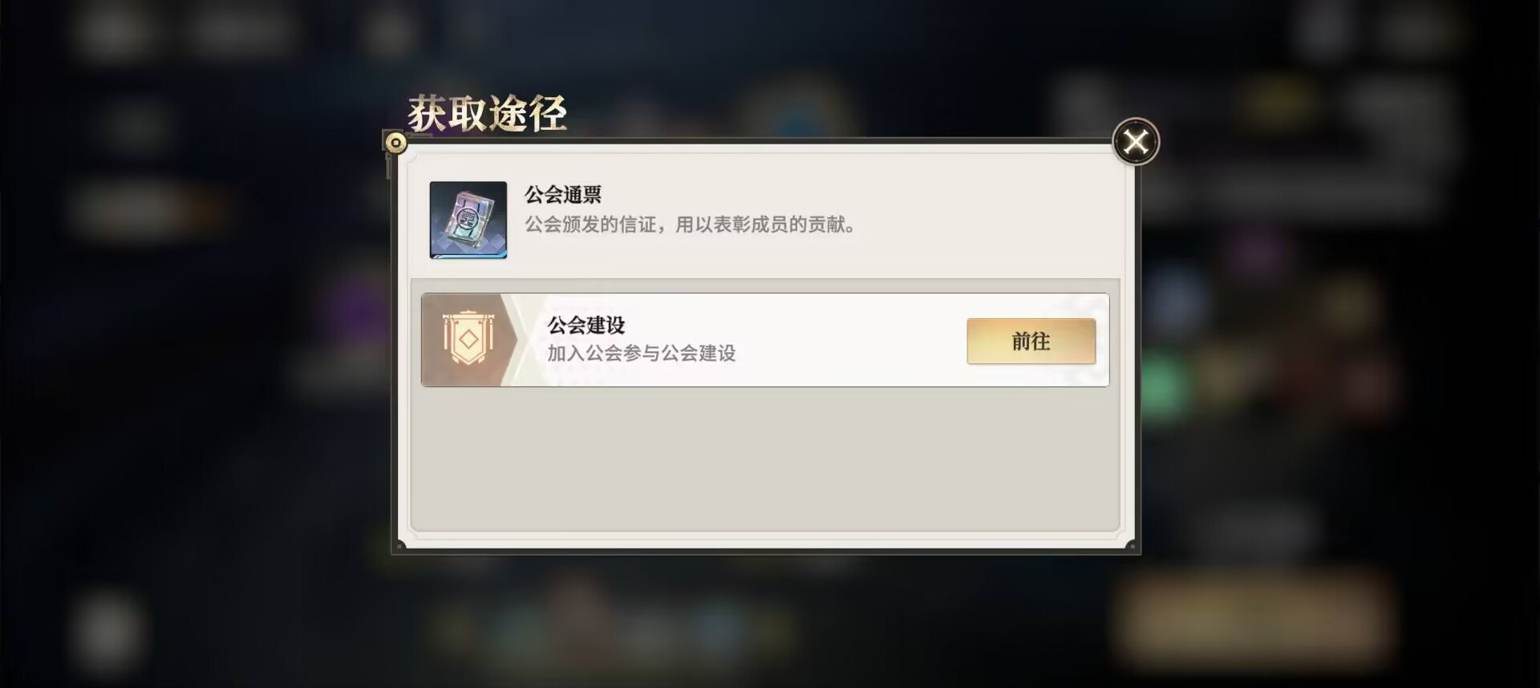Click the round gold pin ornament on dialog corner

tap(395, 143)
